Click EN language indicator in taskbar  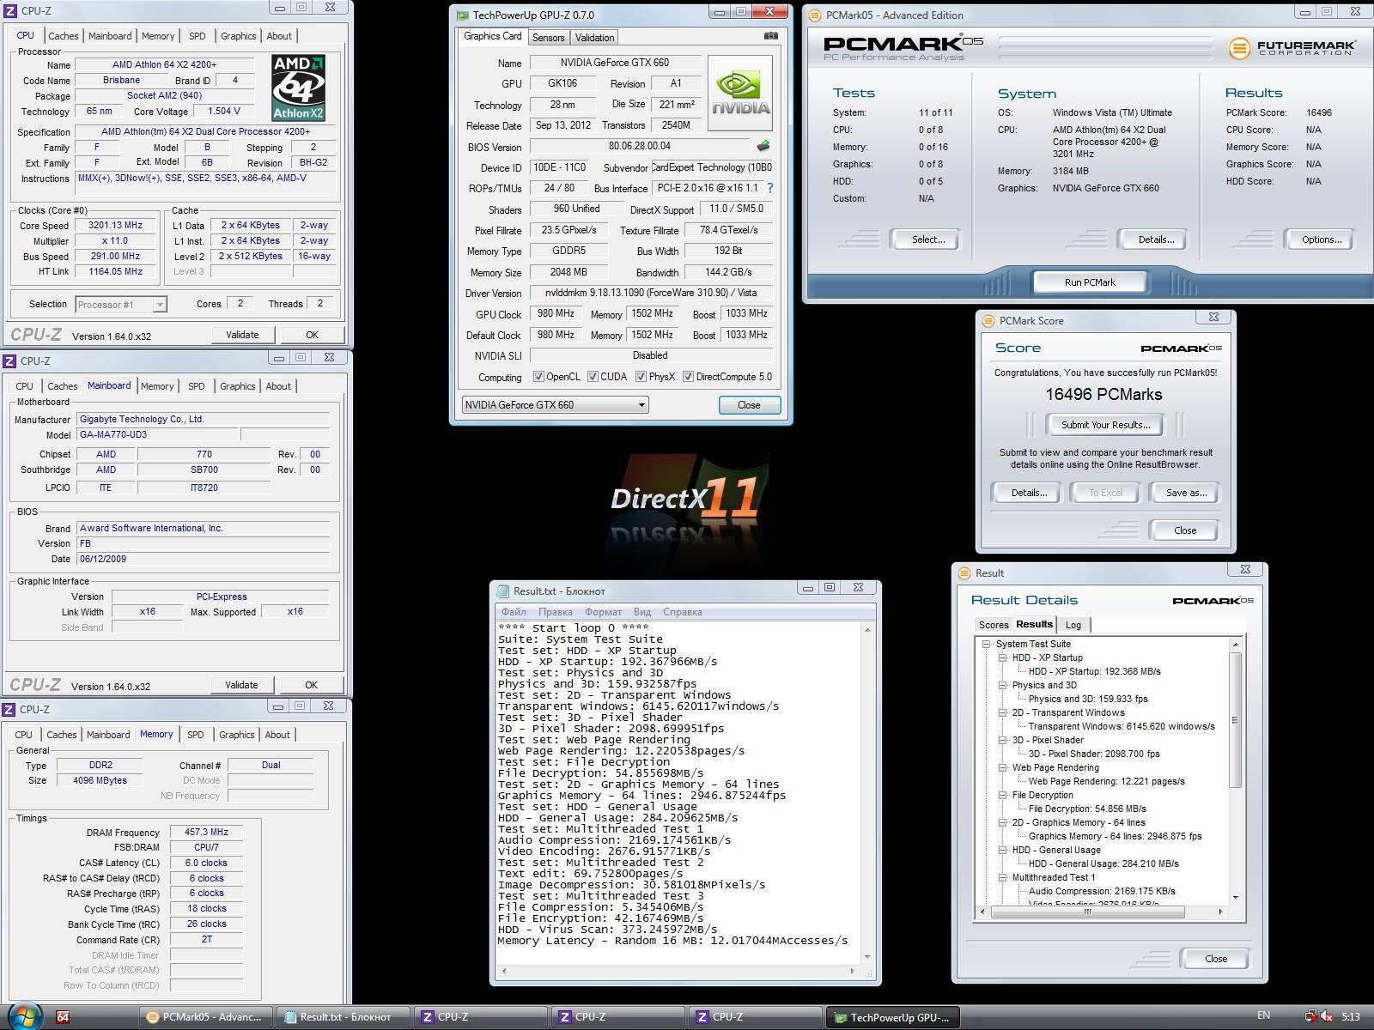[1263, 1016]
